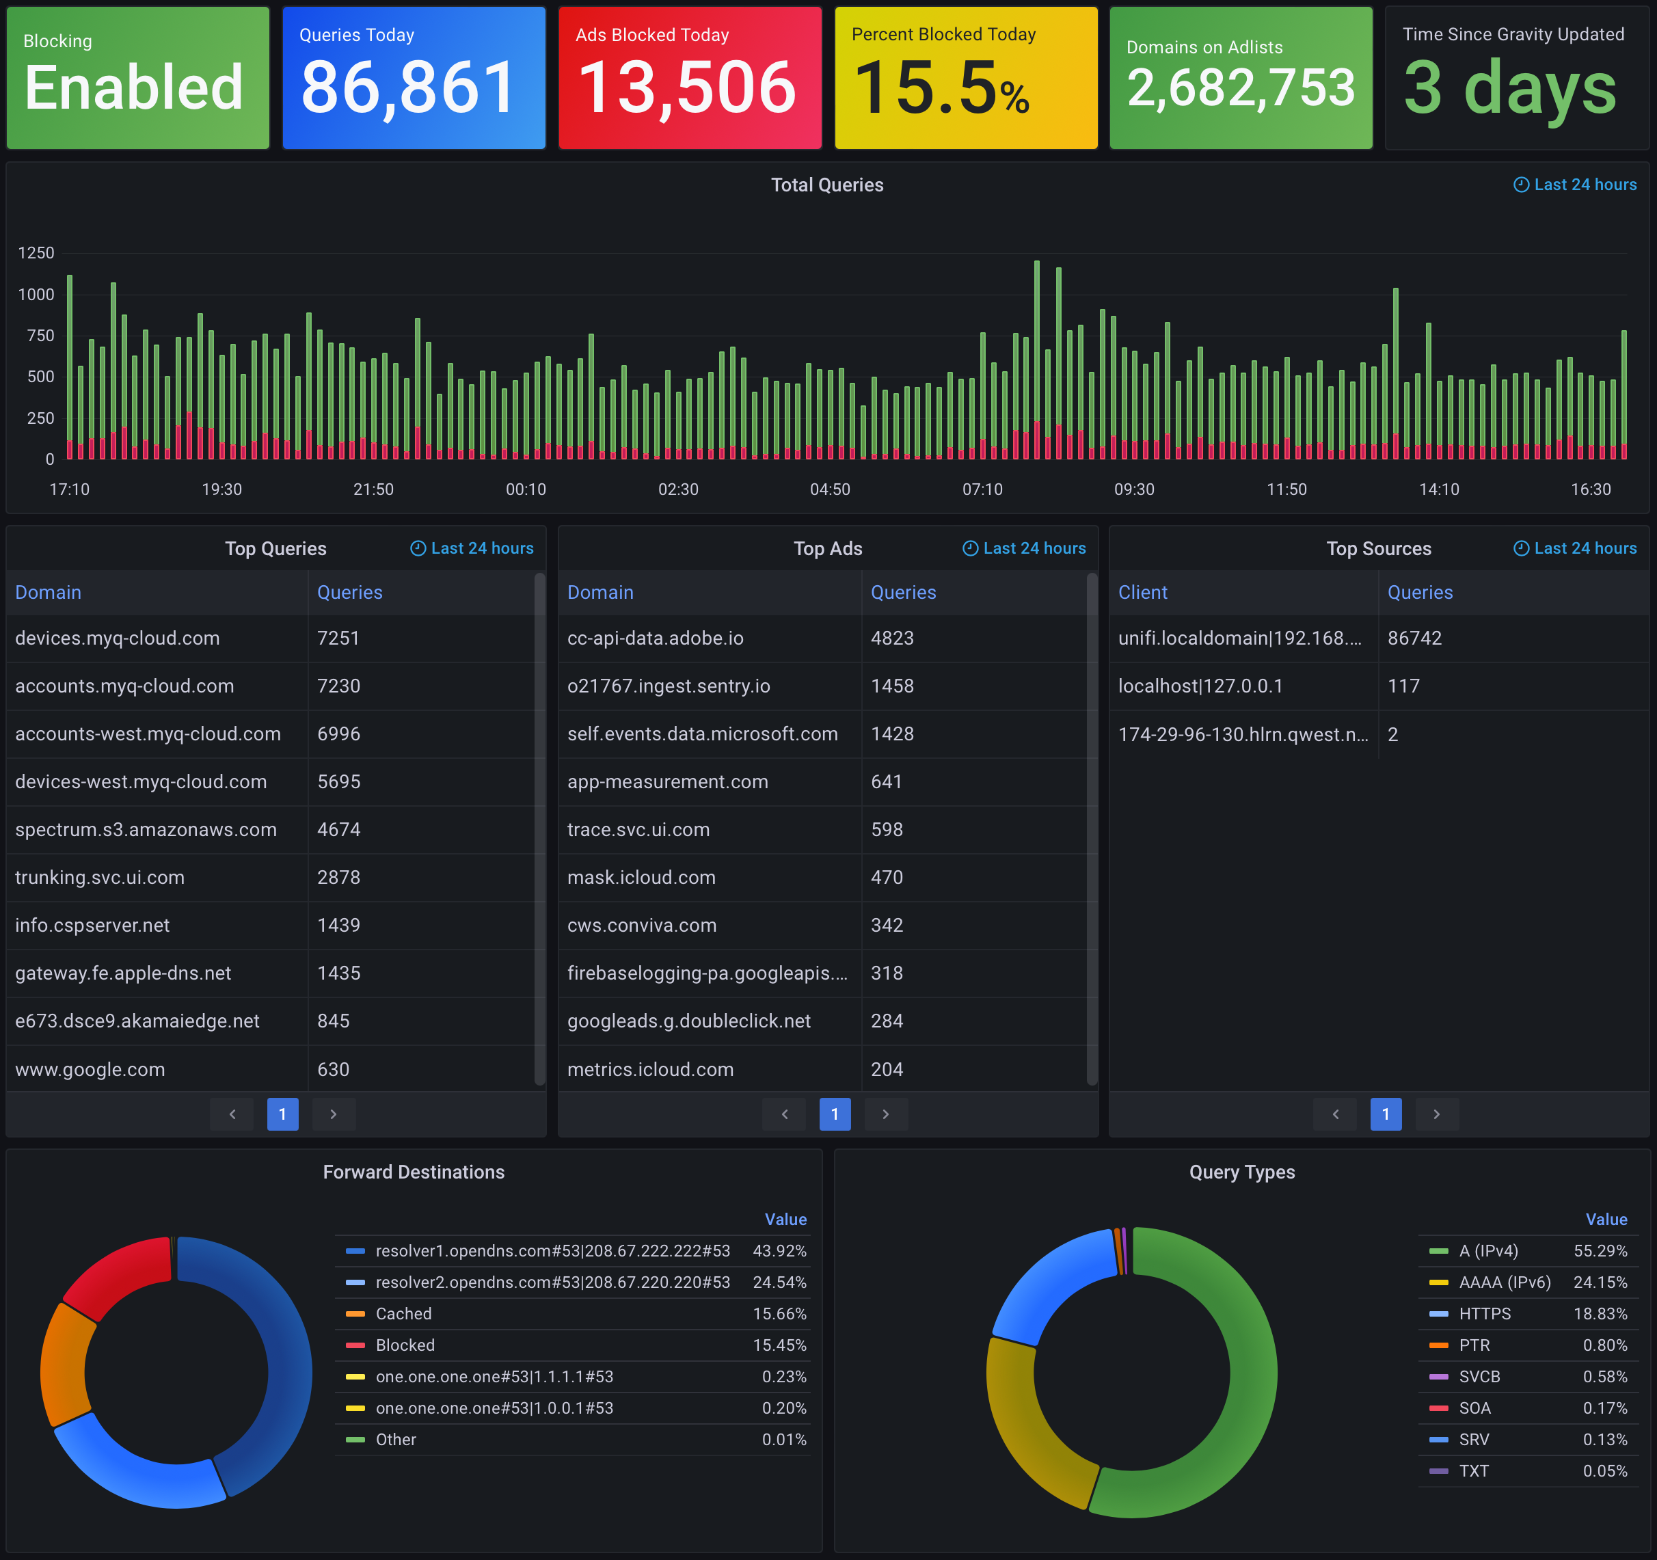Open the Forward Destinations panel title menu

click(414, 1172)
